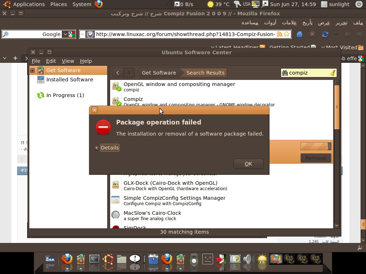Open the sunlight user menu
The width and height of the screenshot is (366, 274).
pos(335,4)
